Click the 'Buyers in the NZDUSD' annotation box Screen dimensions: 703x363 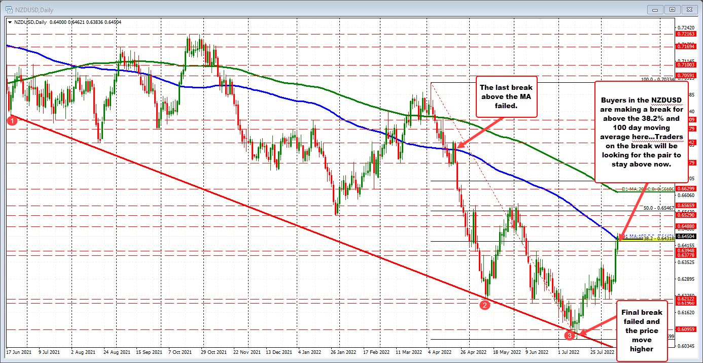(641, 132)
